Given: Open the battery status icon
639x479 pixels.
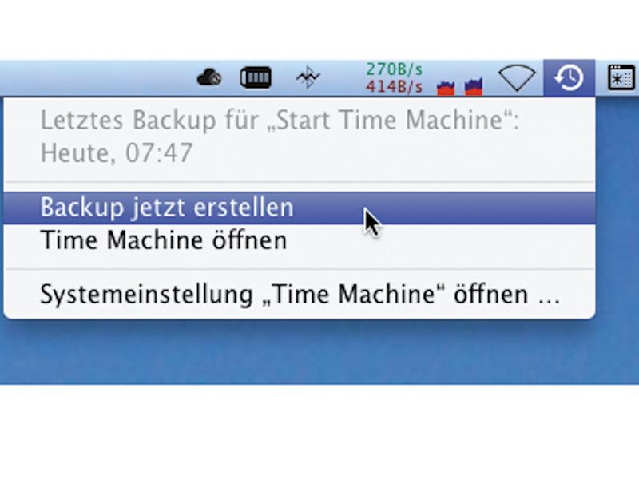Looking at the screenshot, I should pos(256,77).
